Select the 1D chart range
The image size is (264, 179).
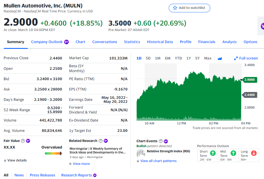[x=139, y=58]
